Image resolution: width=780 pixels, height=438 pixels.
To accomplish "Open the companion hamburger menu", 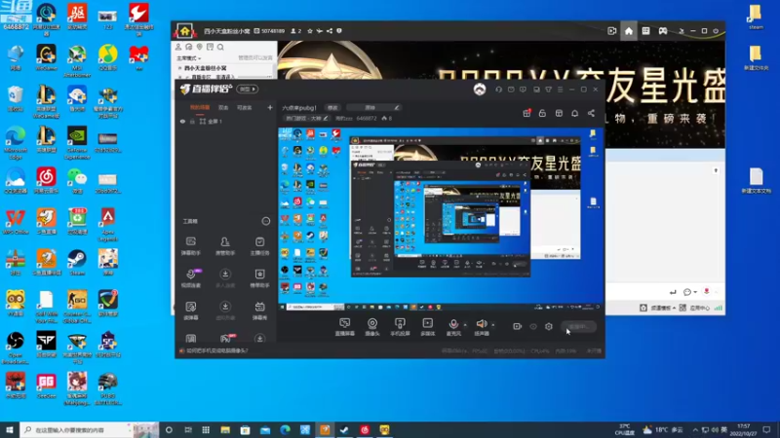I will pyautogui.click(x=560, y=90).
